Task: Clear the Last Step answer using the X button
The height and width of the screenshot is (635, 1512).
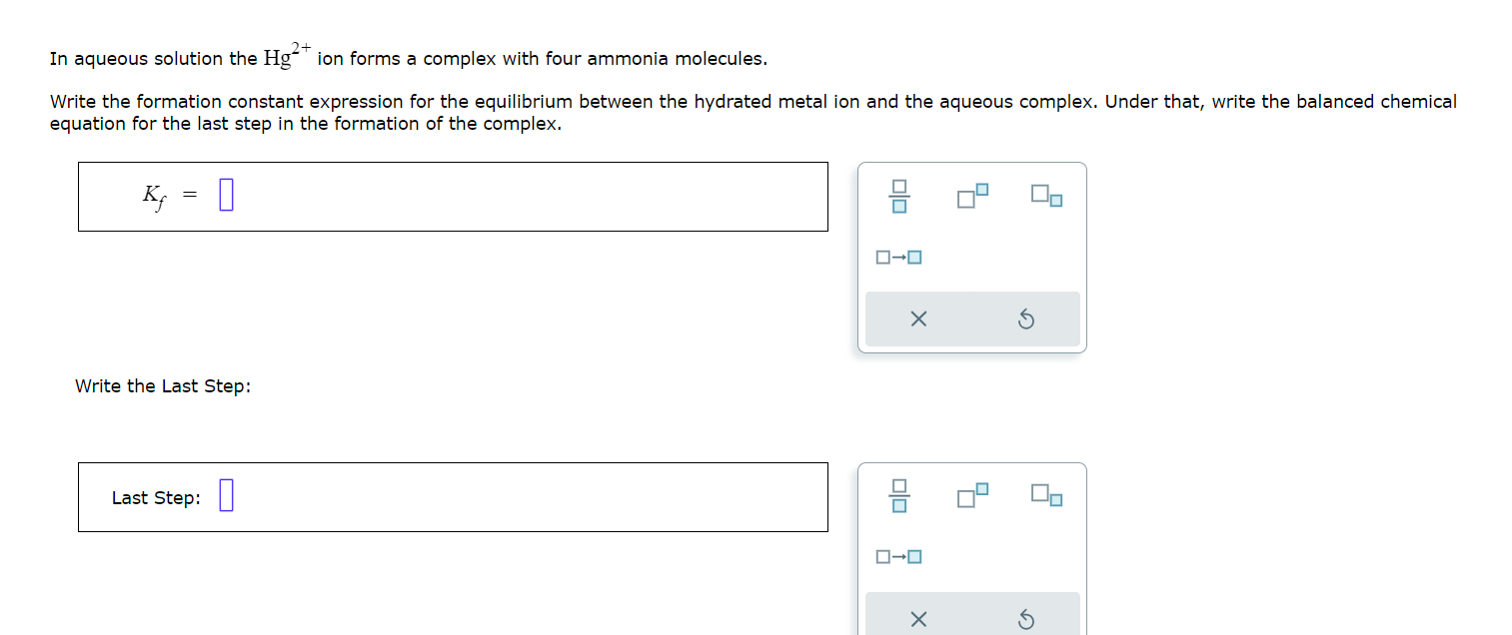Action: (919, 617)
